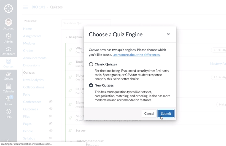Collapse the global navigation arrow at the bottom left
The image size is (226, 146).
click(9, 140)
